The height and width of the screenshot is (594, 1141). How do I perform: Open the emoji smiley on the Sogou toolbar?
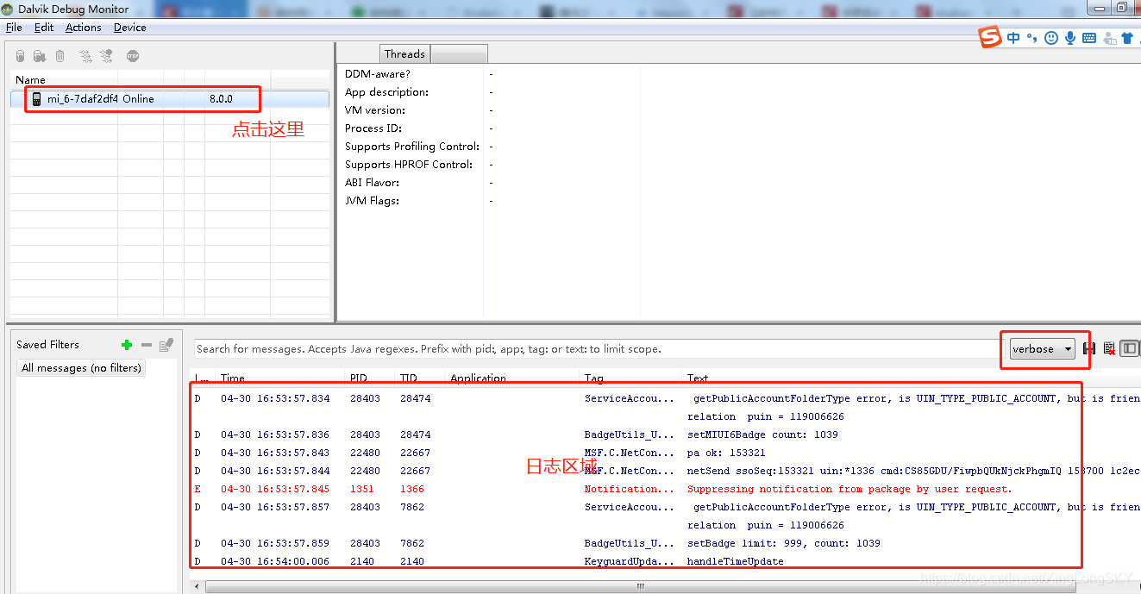point(1051,38)
